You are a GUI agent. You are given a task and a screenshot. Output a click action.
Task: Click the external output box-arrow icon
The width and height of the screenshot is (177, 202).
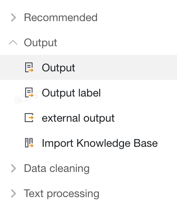coord(29,118)
